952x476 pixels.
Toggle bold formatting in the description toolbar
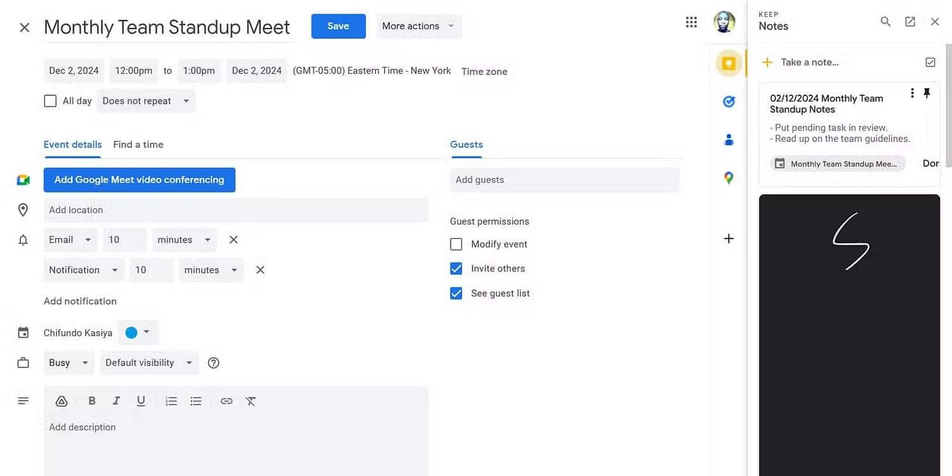(x=91, y=400)
